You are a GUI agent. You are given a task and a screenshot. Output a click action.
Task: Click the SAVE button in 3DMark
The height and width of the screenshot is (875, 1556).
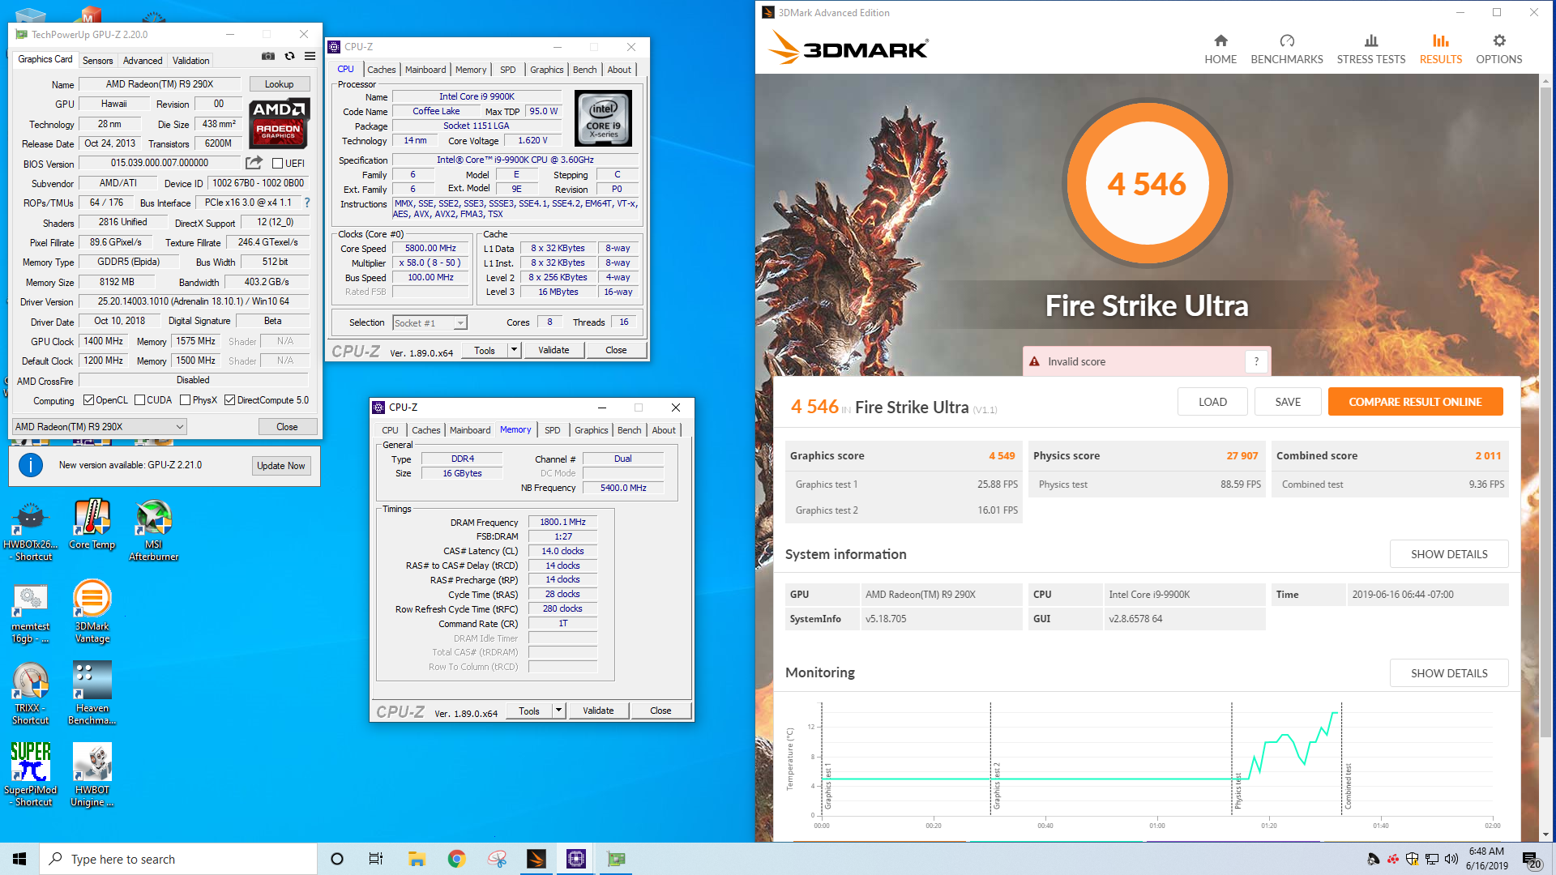1288,402
